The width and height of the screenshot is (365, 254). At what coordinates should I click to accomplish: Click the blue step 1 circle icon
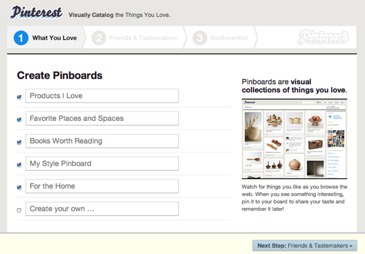pyautogui.click(x=21, y=38)
